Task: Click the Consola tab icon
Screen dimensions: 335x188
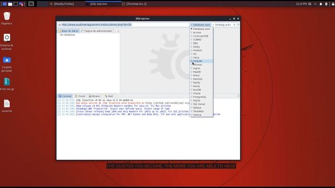Action: click(60, 96)
